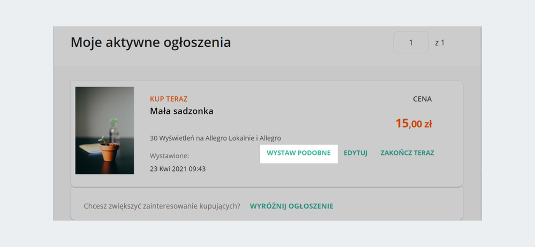Open the WYRÓŻNIJ OGŁOSZENIE link
Viewport: 535px width, 247px height.
[291, 206]
